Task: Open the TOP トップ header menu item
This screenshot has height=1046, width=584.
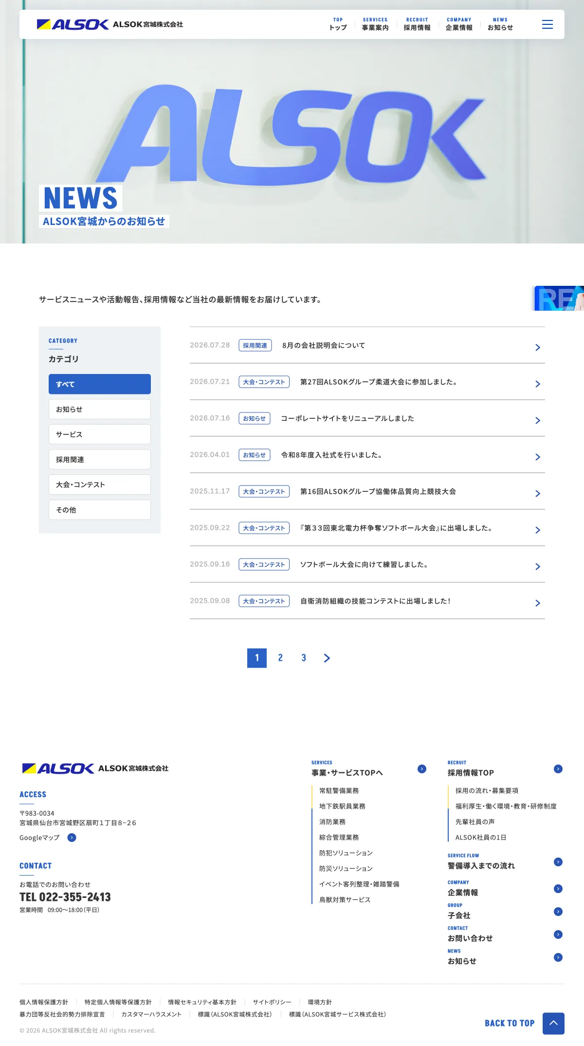Action: [x=338, y=24]
